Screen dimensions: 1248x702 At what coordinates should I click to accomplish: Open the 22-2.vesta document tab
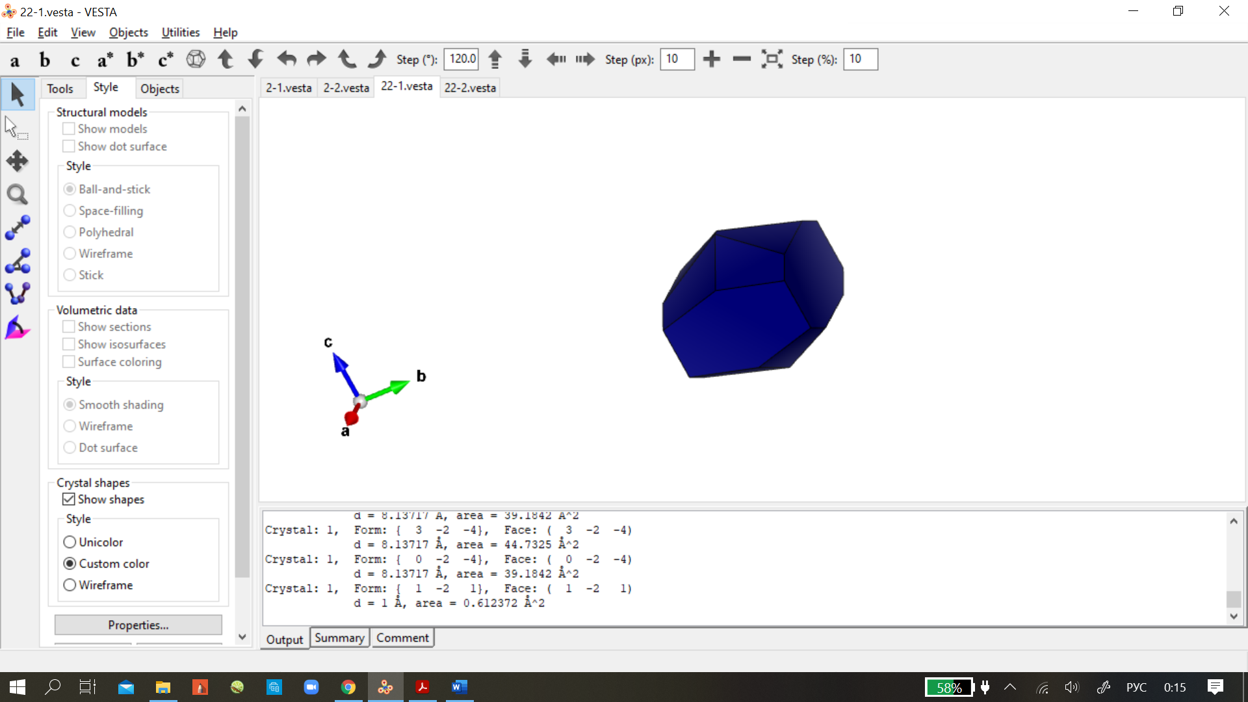click(470, 88)
